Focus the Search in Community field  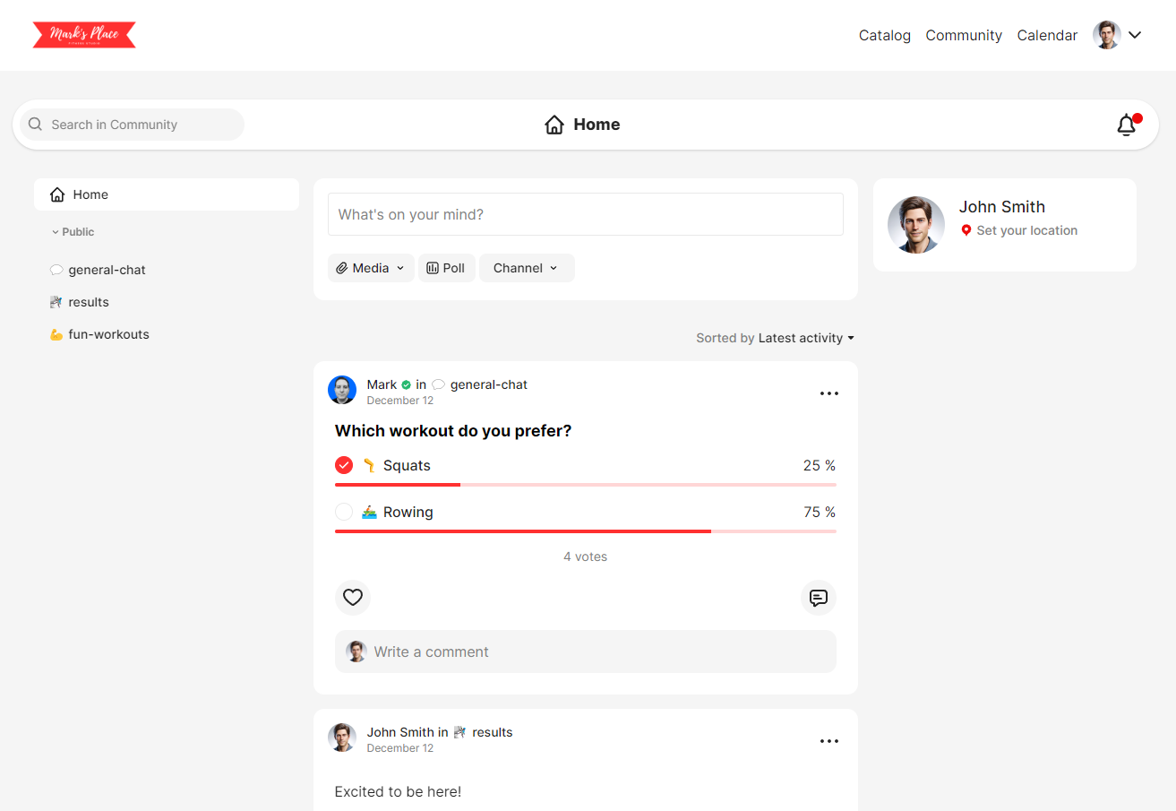pos(132,125)
